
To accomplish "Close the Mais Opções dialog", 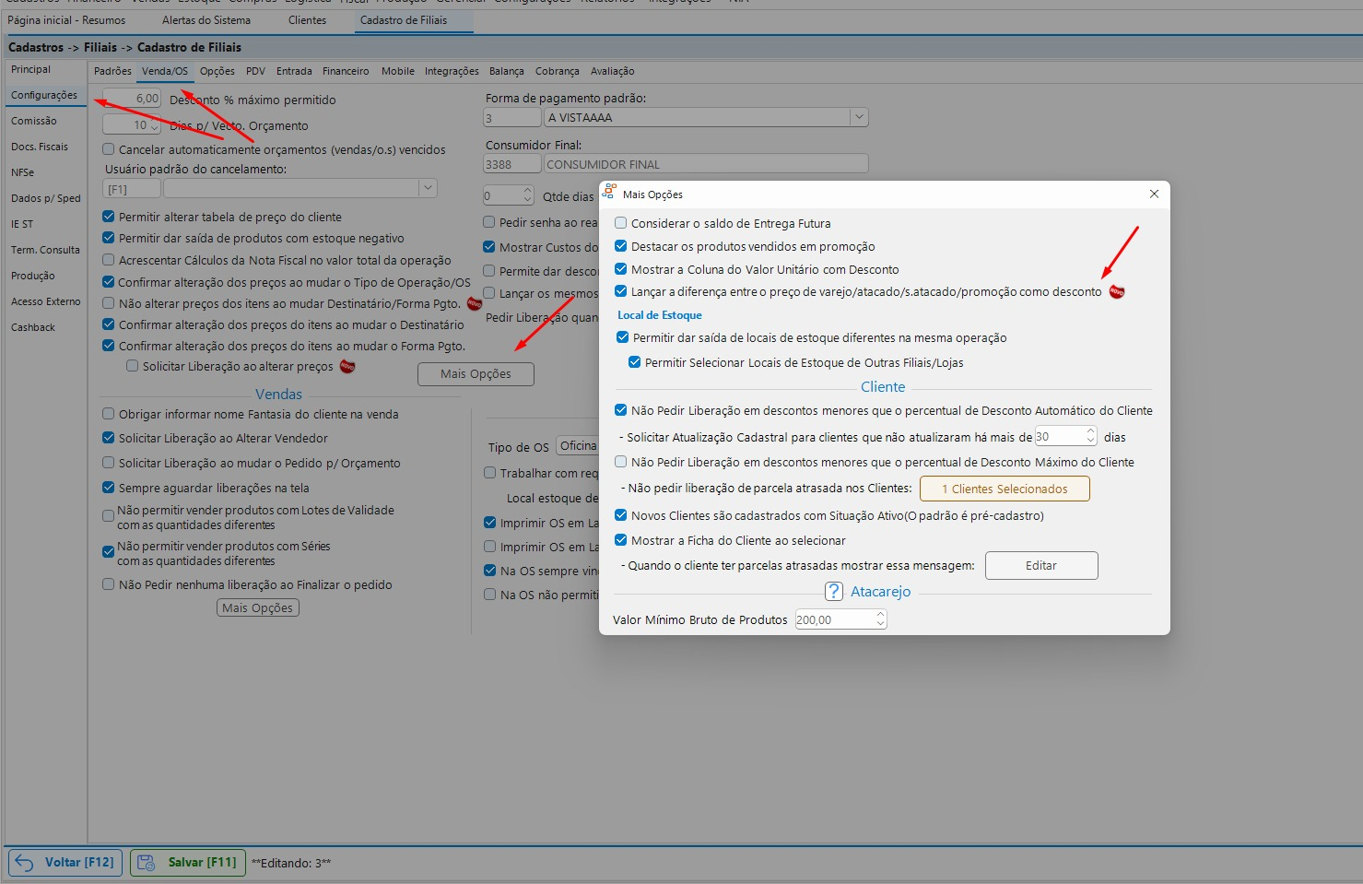I will 1154,194.
